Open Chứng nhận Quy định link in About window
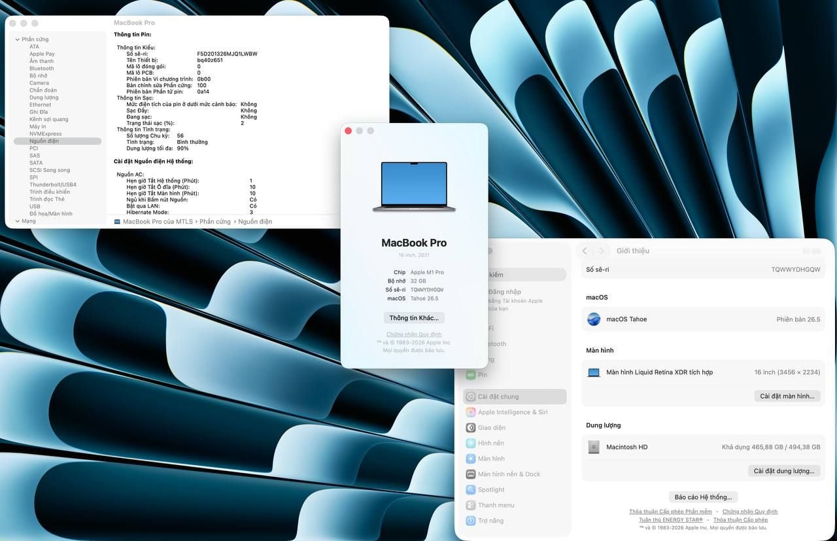This screenshot has height=541, width=837. tap(414, 334)
